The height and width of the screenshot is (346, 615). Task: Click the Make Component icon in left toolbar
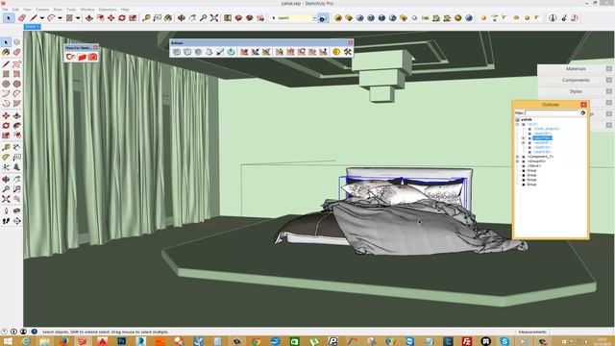(x=17, y=42)
